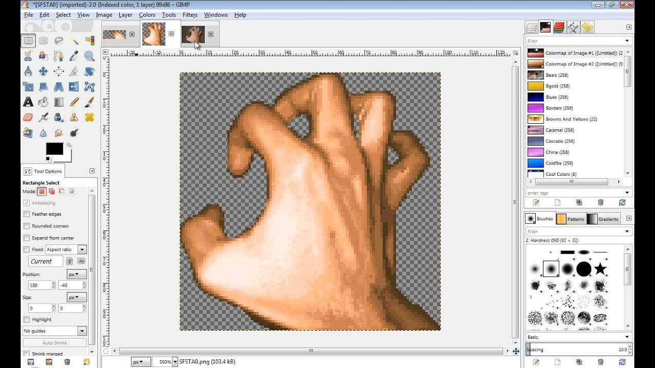Screen dimensions: 655x368
Task: Select the Clone stamp tool
Action: point(74,118)
